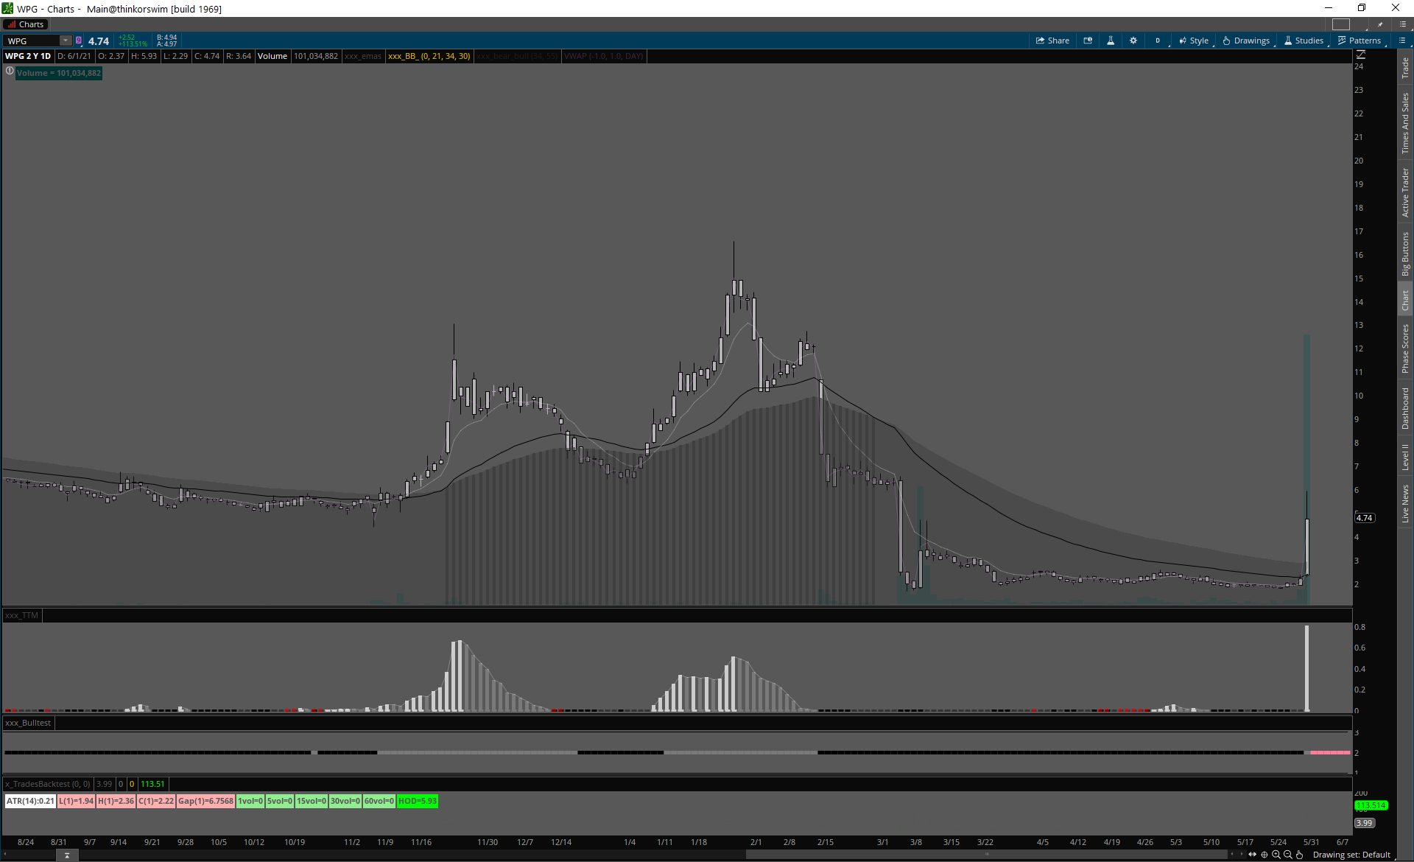Click the Drawing set: Default selector

click(x=1351, y=855)
